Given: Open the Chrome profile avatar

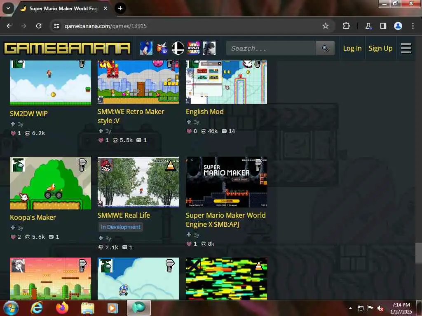Looking at the screenshot, I should click(398, 26).
